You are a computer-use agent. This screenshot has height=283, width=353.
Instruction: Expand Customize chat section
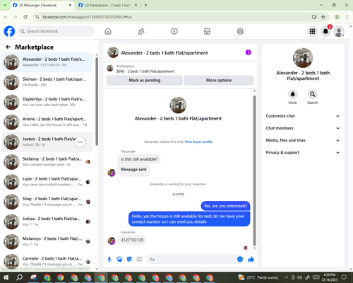[303, 116]
